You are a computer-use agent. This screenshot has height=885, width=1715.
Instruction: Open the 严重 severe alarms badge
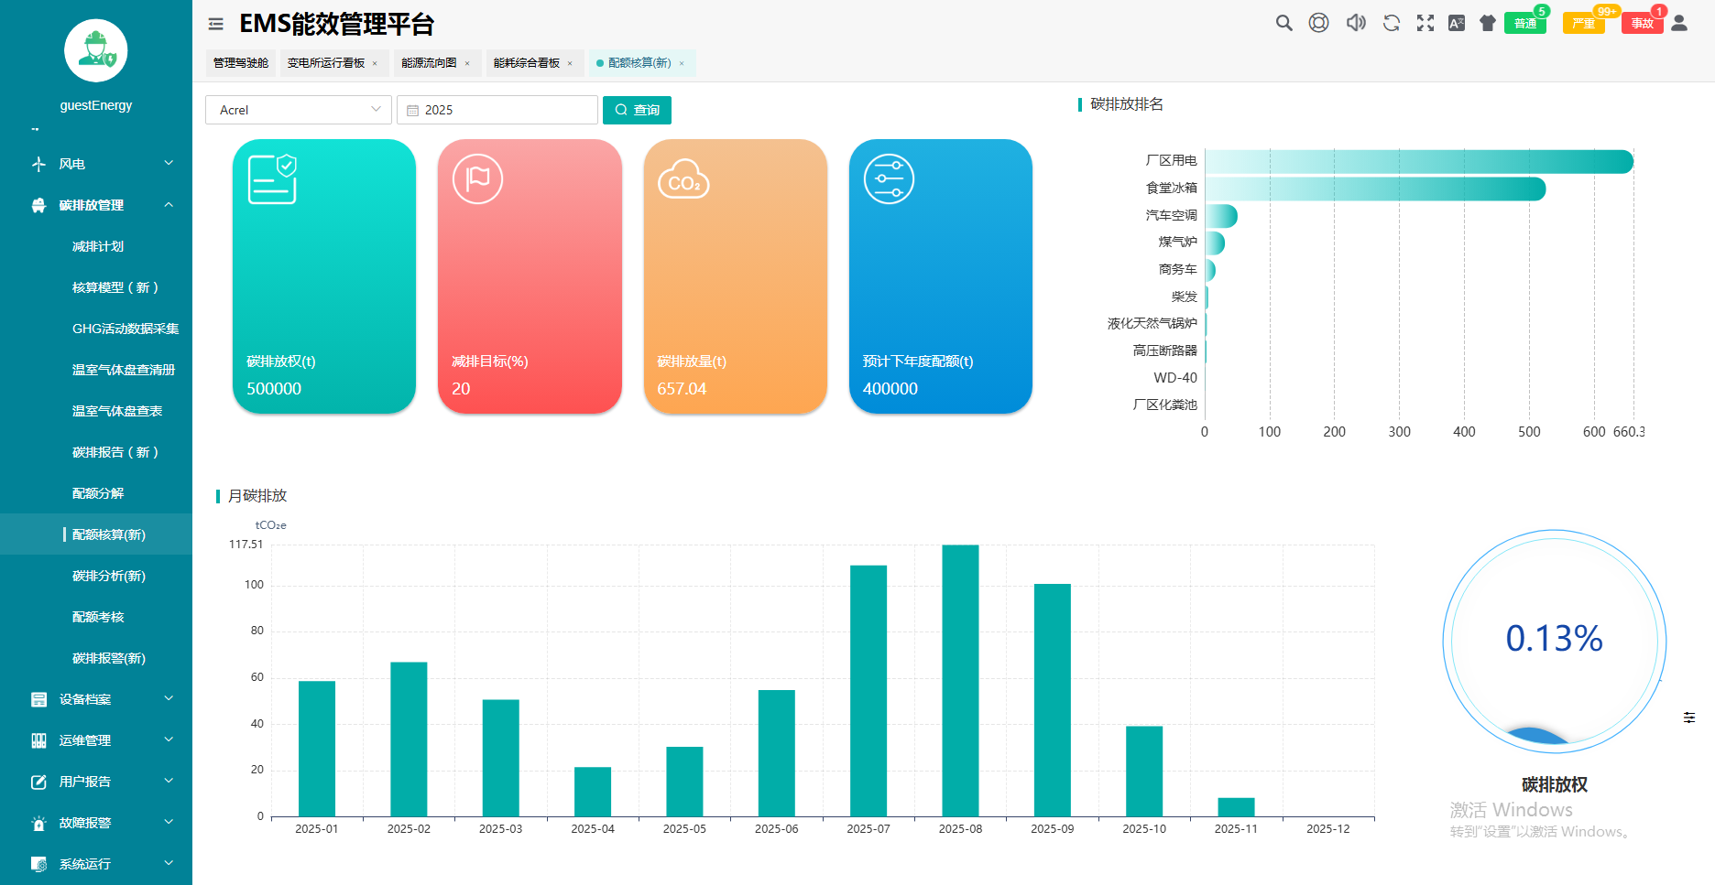coord(1583,23)
